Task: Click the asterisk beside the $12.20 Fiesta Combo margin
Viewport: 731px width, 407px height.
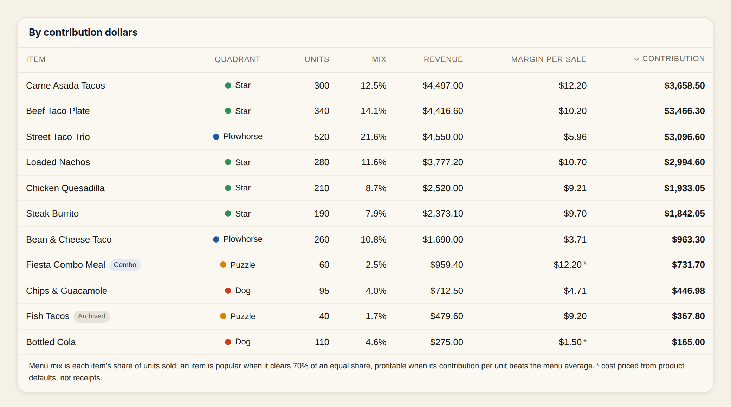Action: pos(585,264)
